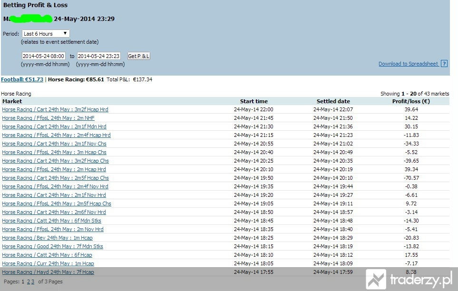Open Catt 24th May 6f Mdn Stks market

click(x=51, y=221)
